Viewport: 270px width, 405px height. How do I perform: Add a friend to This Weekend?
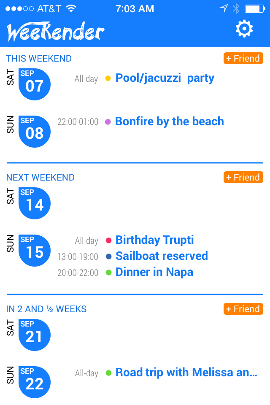243,58
